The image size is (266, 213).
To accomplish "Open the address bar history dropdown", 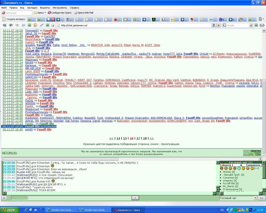I will [x=219, y=25].
